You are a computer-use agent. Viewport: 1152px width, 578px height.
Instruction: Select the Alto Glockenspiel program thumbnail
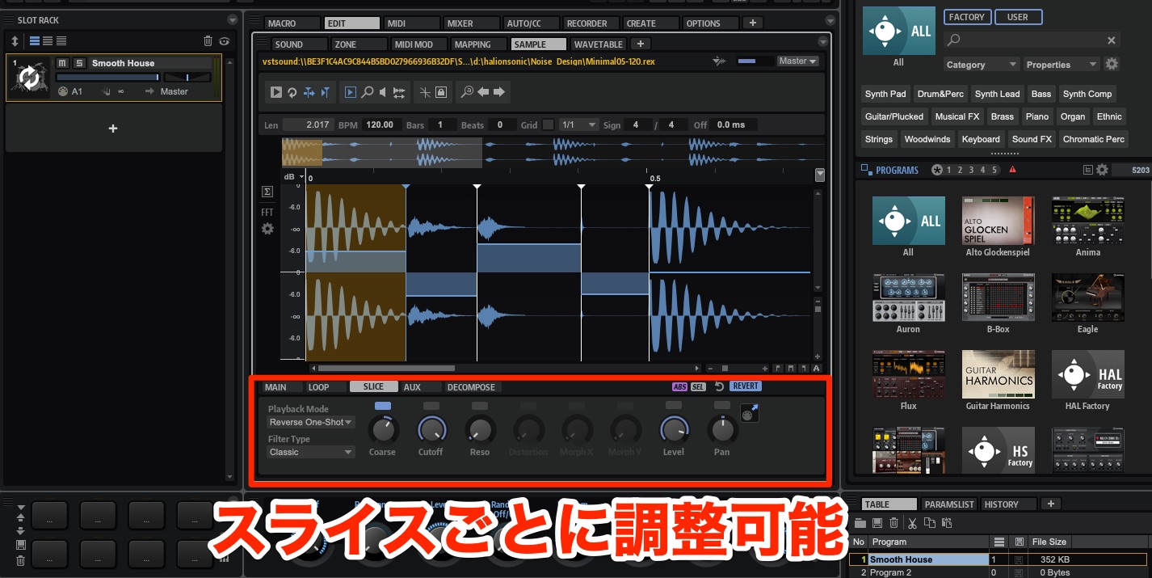click(998, 220)
